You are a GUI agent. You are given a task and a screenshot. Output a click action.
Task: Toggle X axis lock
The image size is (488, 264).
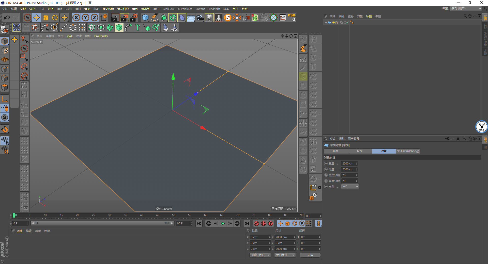76,18
